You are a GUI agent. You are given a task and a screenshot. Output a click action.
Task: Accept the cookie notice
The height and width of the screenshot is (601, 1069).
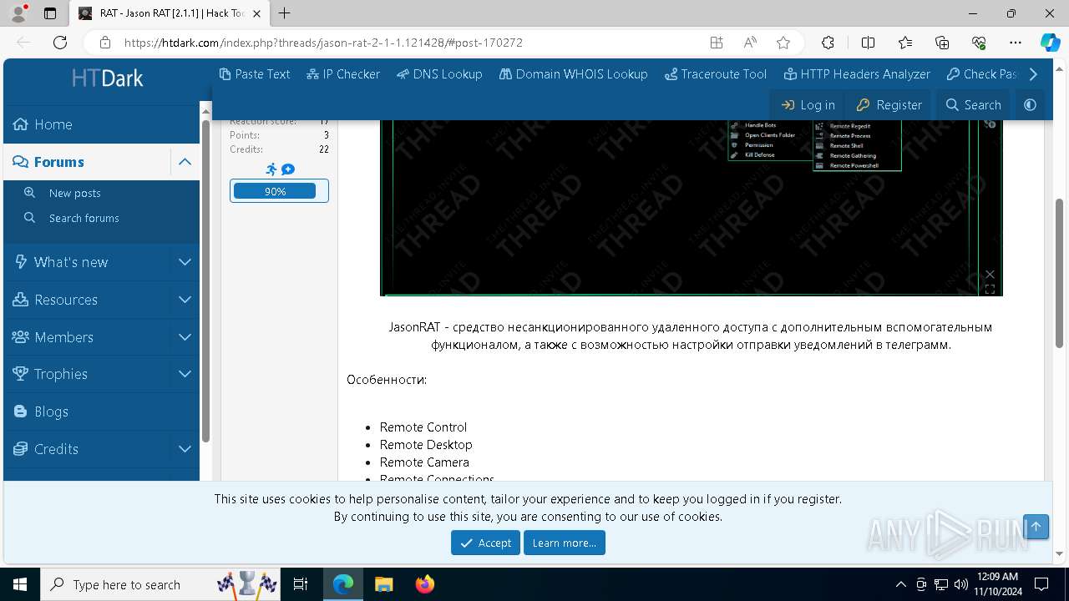pos(485,543)
